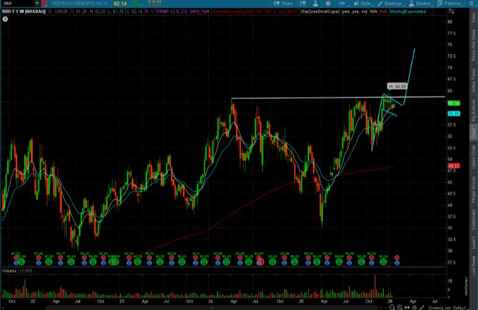Image resolution: width=478 pixels, height=310 pixels.
Task: Open the Wk timeframe dropdown
Action: click(x=342, y=4)
